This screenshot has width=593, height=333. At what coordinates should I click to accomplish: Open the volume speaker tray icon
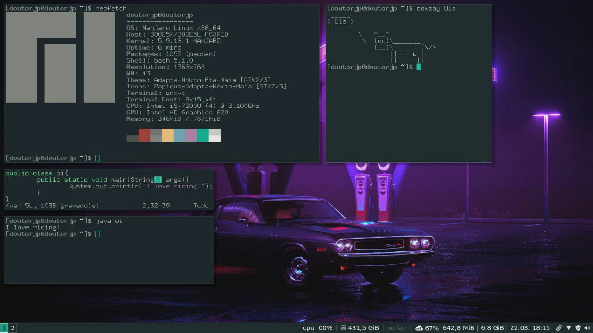point(587,328)
